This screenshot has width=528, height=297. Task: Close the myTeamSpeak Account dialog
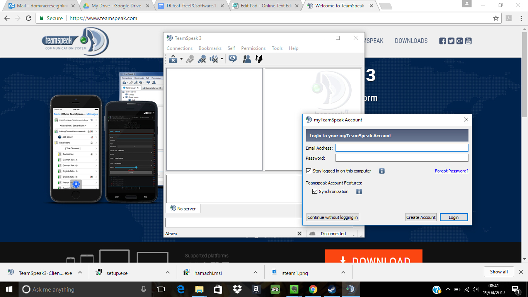pyautogui.click(x=466, y=119)
